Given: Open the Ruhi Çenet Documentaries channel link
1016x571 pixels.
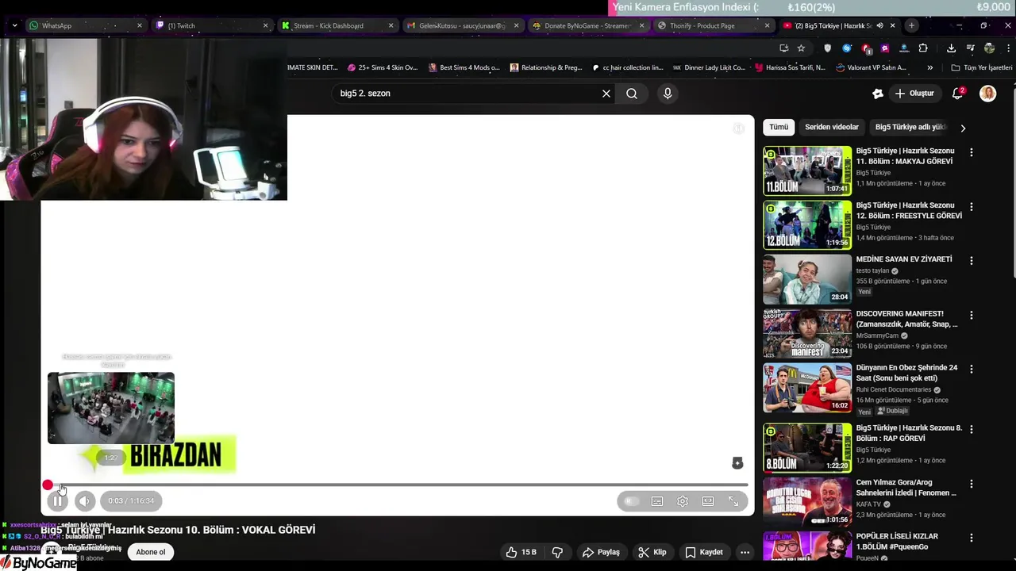Looking at the screenshot, I should click(894, 389).
